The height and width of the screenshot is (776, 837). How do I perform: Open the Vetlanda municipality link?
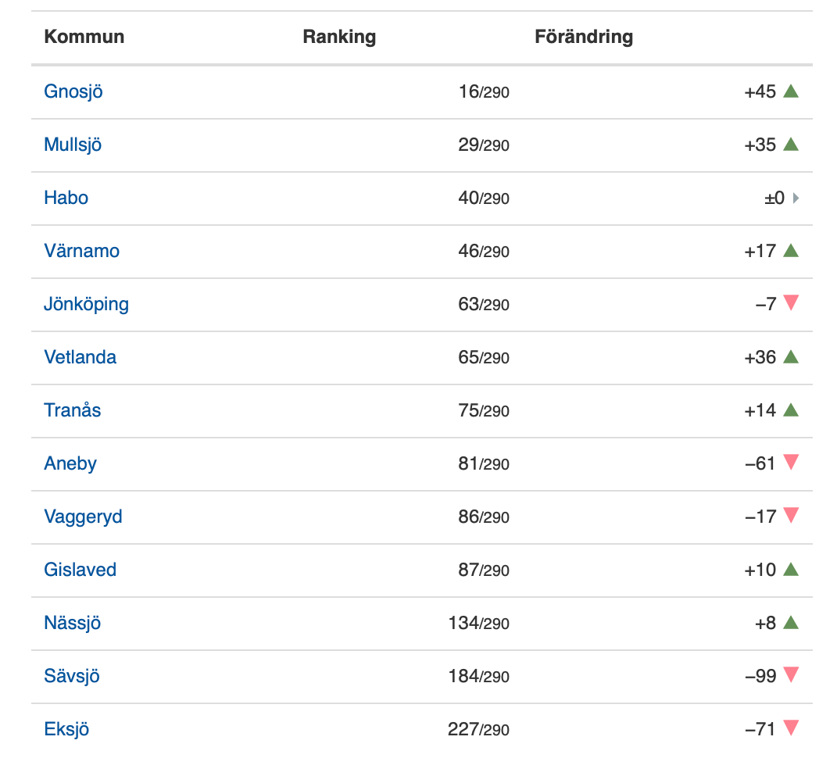80,357
